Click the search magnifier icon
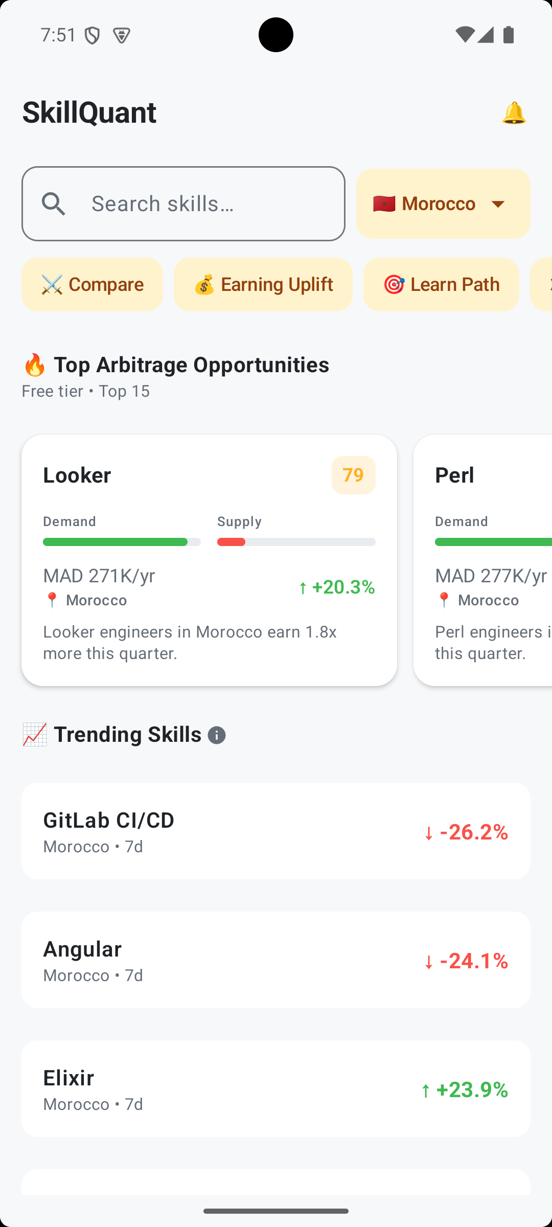This screenshot has width=552, height=1227. click(x=53, y=203)
